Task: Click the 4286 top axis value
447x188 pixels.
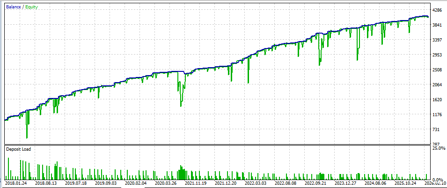Action: 438,10
